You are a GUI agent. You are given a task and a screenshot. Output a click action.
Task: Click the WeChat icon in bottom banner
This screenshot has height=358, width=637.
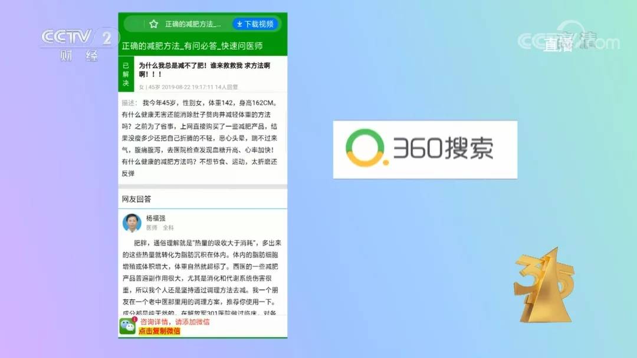[x=127, y=326]
